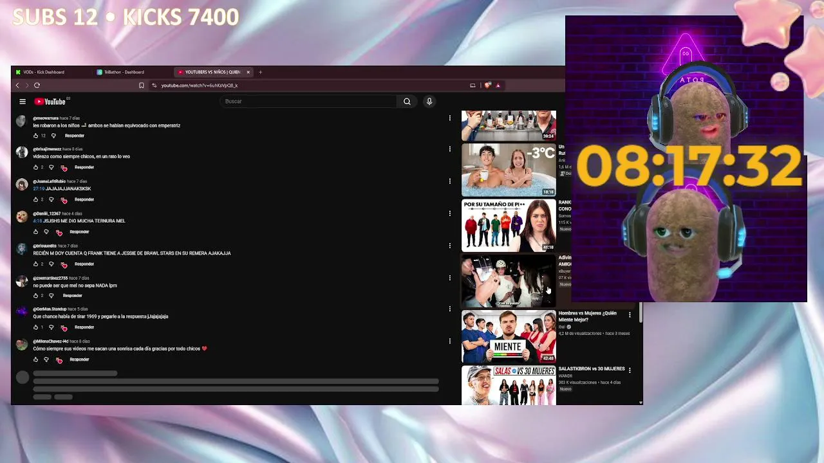Click the picture-in-picture icon in toolbar
This screenshot has height=463, width=824.
click(x=473, y=86)
